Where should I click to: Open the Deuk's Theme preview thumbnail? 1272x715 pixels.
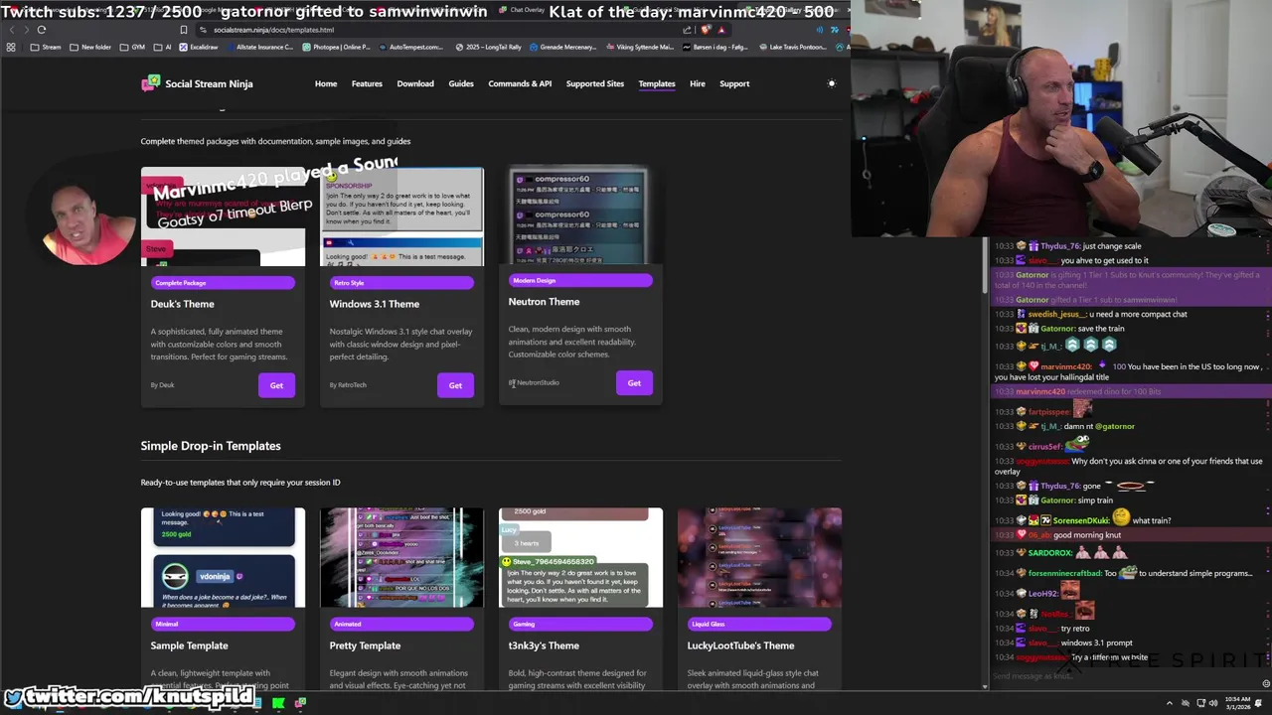[x=224, y=216]
